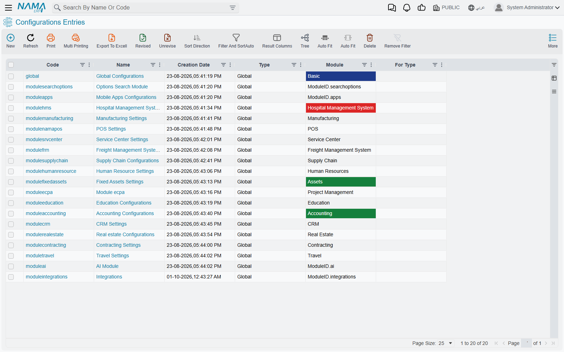Click the PUBLIC company selector
The height and width of the screenshot is (352, 564).
[446, 8]
